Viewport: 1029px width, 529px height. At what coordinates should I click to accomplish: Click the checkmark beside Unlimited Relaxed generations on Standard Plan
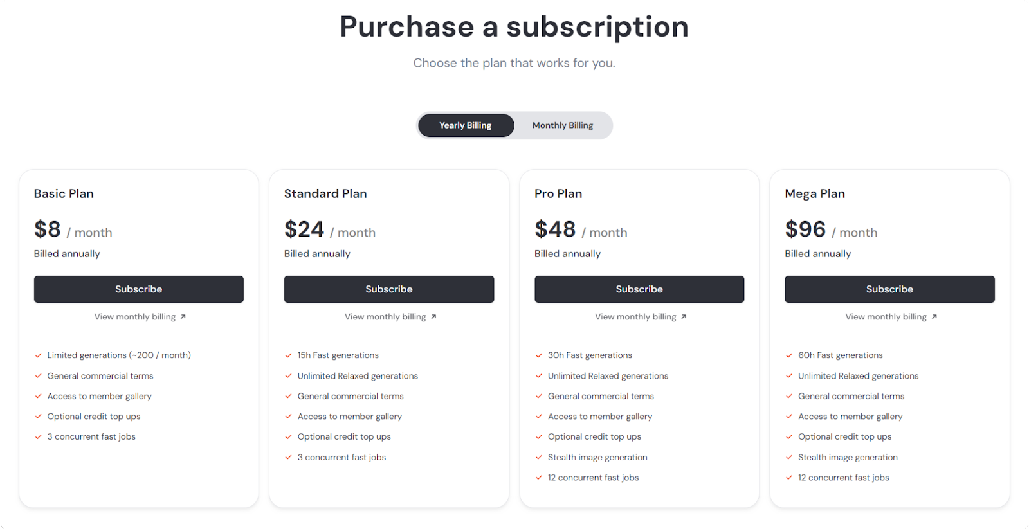point(288,375)
